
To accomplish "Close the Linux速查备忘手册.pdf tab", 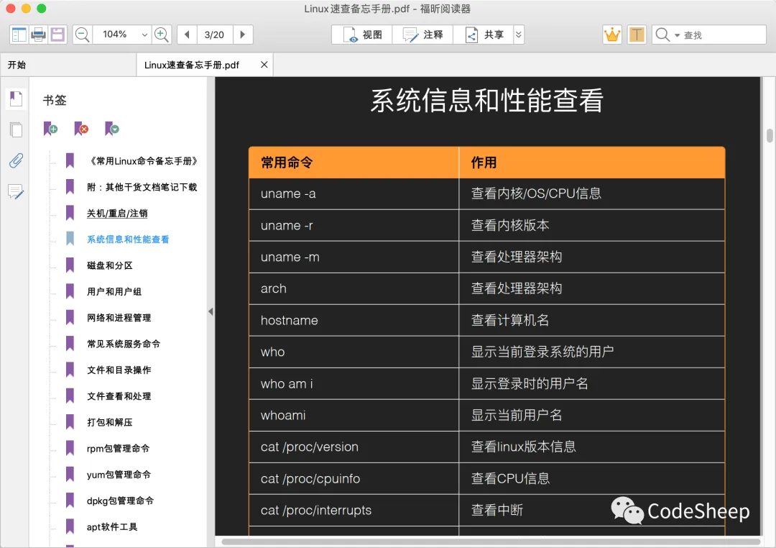I will point(264,65).
